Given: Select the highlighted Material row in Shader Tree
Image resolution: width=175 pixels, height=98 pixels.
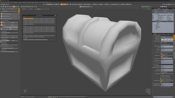Looking at the screenshot, I should [163, 22].
